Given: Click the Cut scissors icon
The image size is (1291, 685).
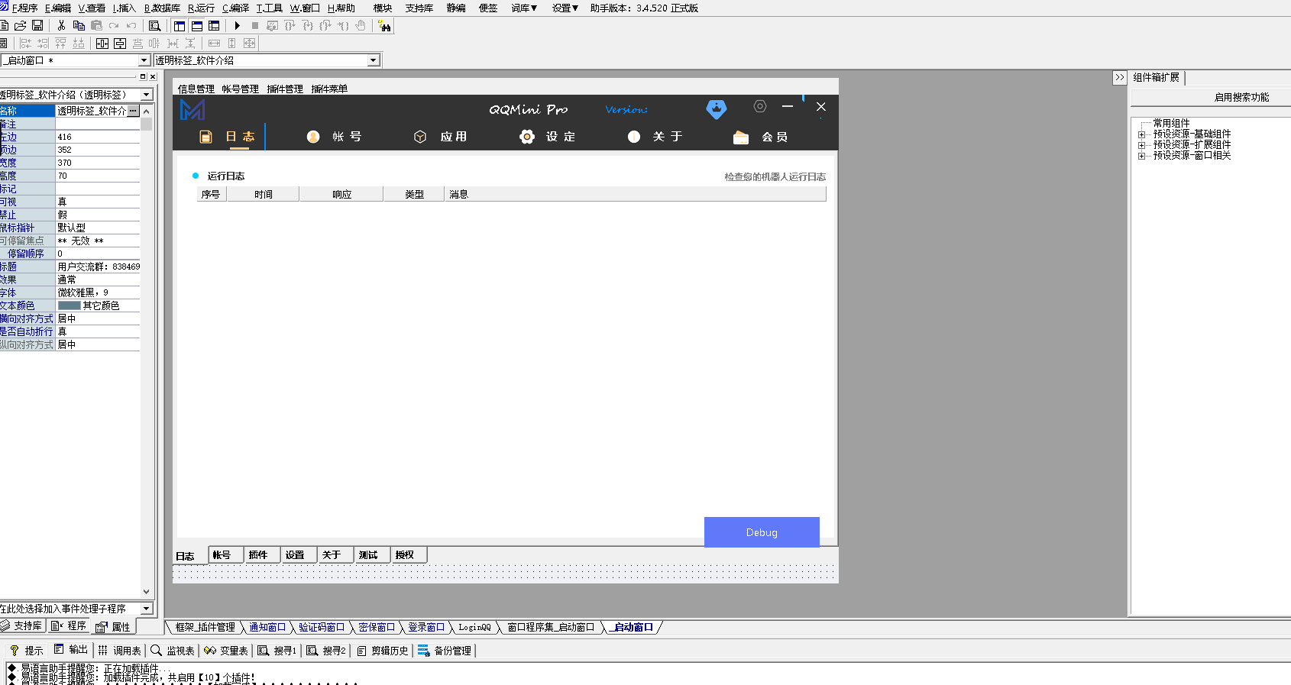Looking at the screenshot, I should point(61,26).
